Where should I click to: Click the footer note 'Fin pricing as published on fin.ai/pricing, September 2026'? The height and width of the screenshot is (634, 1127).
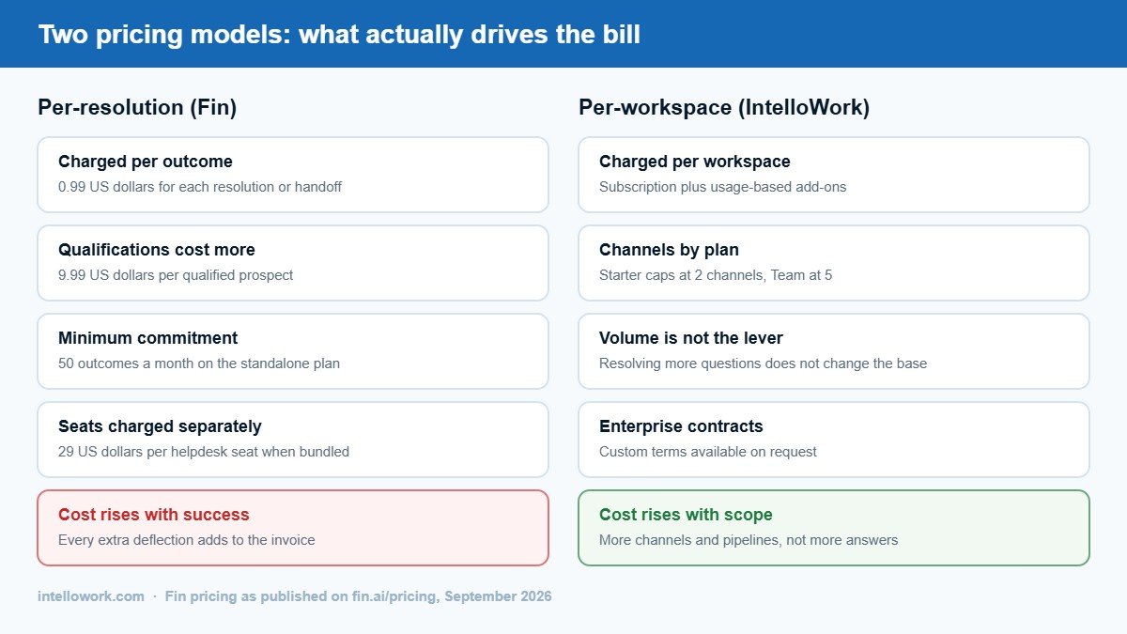coord(359,596)
